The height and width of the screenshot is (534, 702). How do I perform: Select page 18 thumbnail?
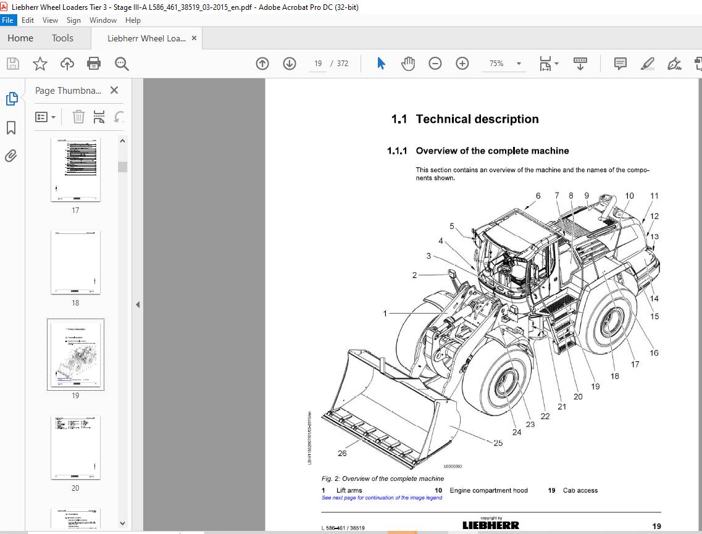pyautogui.click(x=75, y=262)
